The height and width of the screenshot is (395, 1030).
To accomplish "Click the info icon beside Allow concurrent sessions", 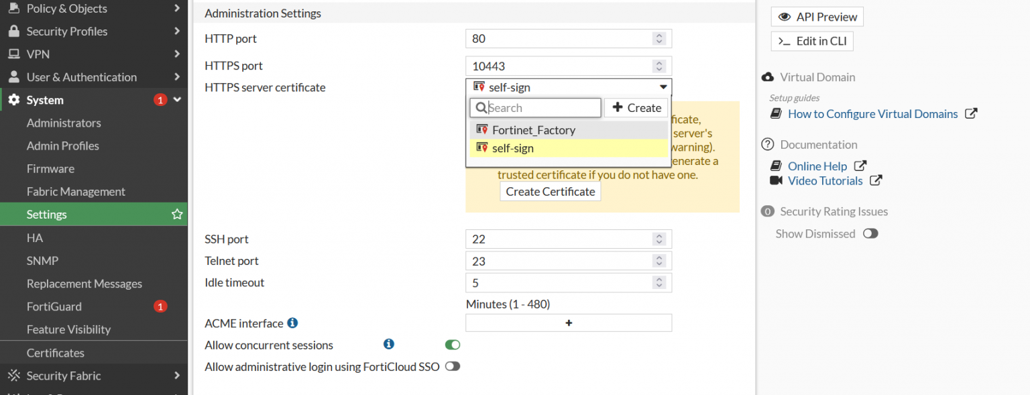I will [x=389, y=344].
